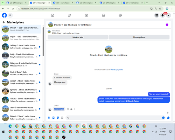Open the Groups icon in top navigation
The width and height of the screenshot is (175, 140).
tap(120, 15)
